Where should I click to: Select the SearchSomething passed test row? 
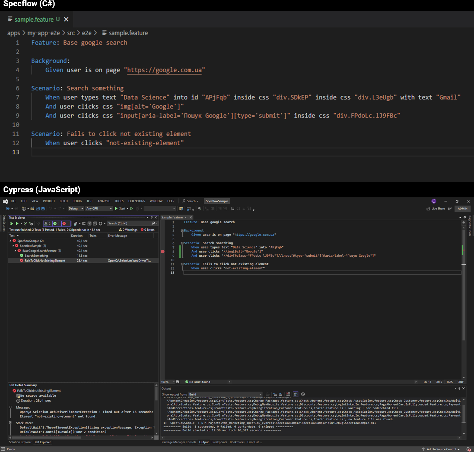tap(83, 256)
